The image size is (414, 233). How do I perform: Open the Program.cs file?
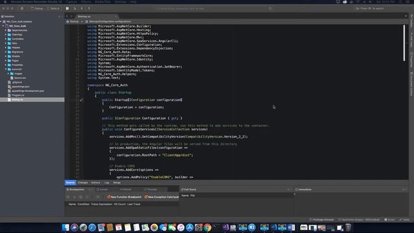17,95
